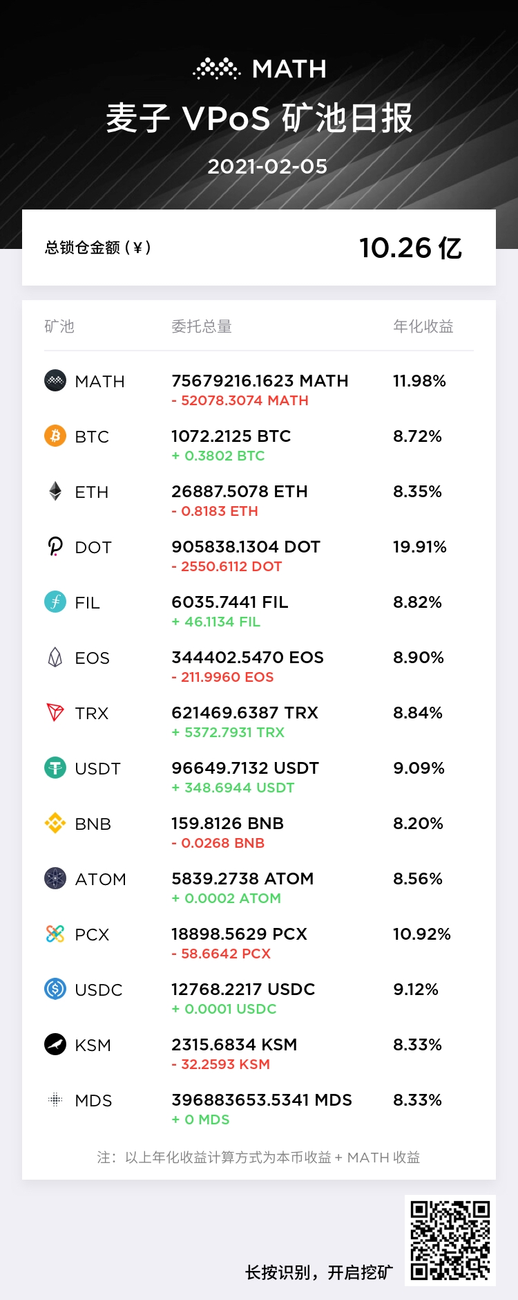Image resolution: width=518 pixels, height=1300 pixels.
Task: Tap the yellow BNB icon
Action: pos(55,823)
